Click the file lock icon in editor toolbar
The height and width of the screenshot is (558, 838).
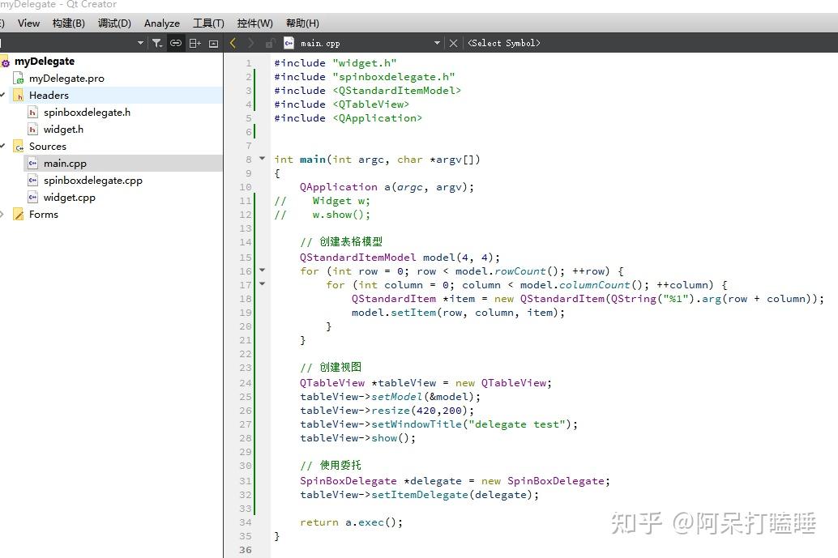click(x=271, y=43)
